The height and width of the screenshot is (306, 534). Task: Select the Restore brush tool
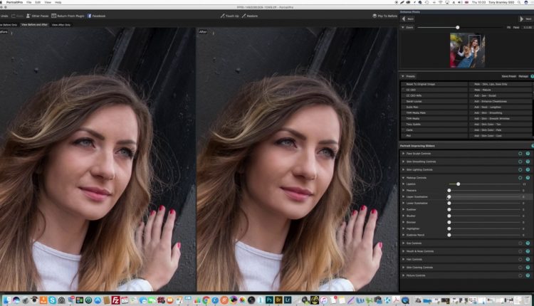(250, 16)
